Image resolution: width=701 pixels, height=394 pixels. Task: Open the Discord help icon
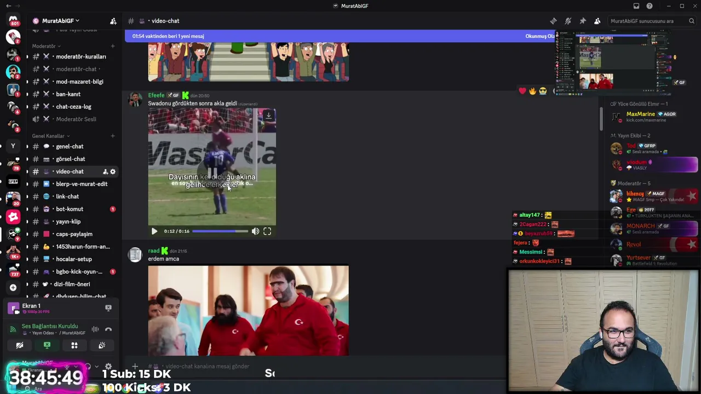point(650,6)
